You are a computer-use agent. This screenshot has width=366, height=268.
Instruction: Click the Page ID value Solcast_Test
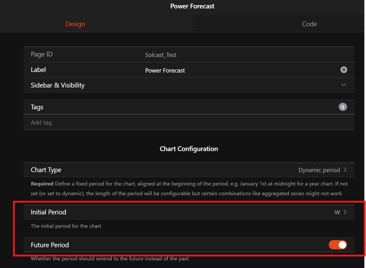[x=161, y=55]
